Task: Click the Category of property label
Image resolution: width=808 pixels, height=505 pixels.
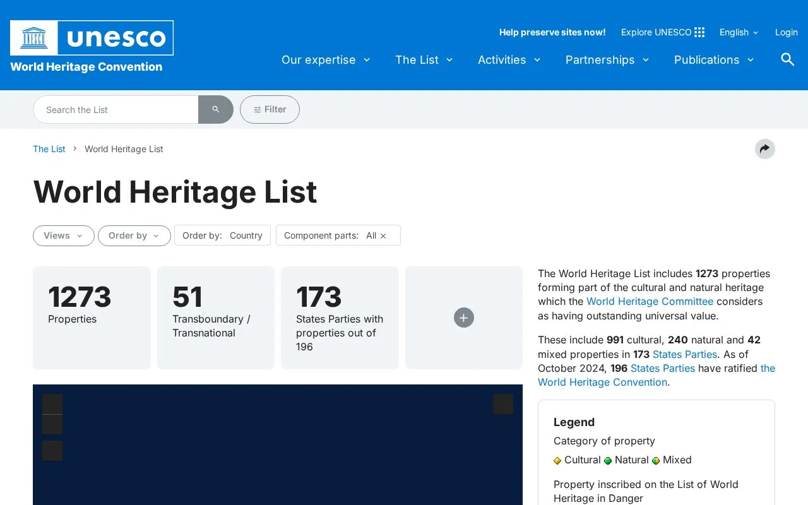Action: (604, 441)
